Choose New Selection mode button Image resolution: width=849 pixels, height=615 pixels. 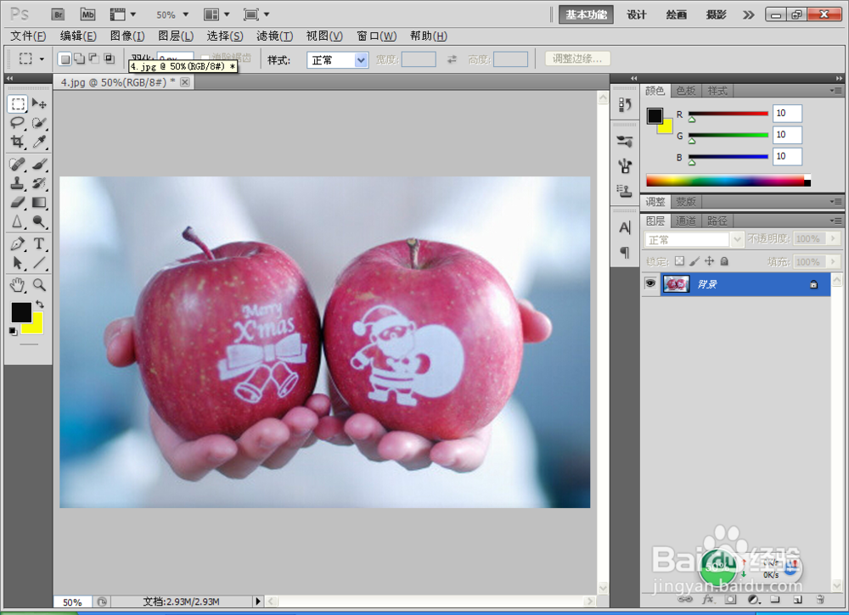point(65,59)
